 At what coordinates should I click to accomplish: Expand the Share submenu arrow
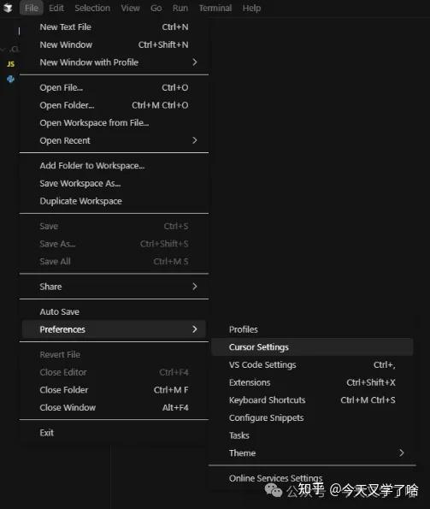(x=195, y=287)
